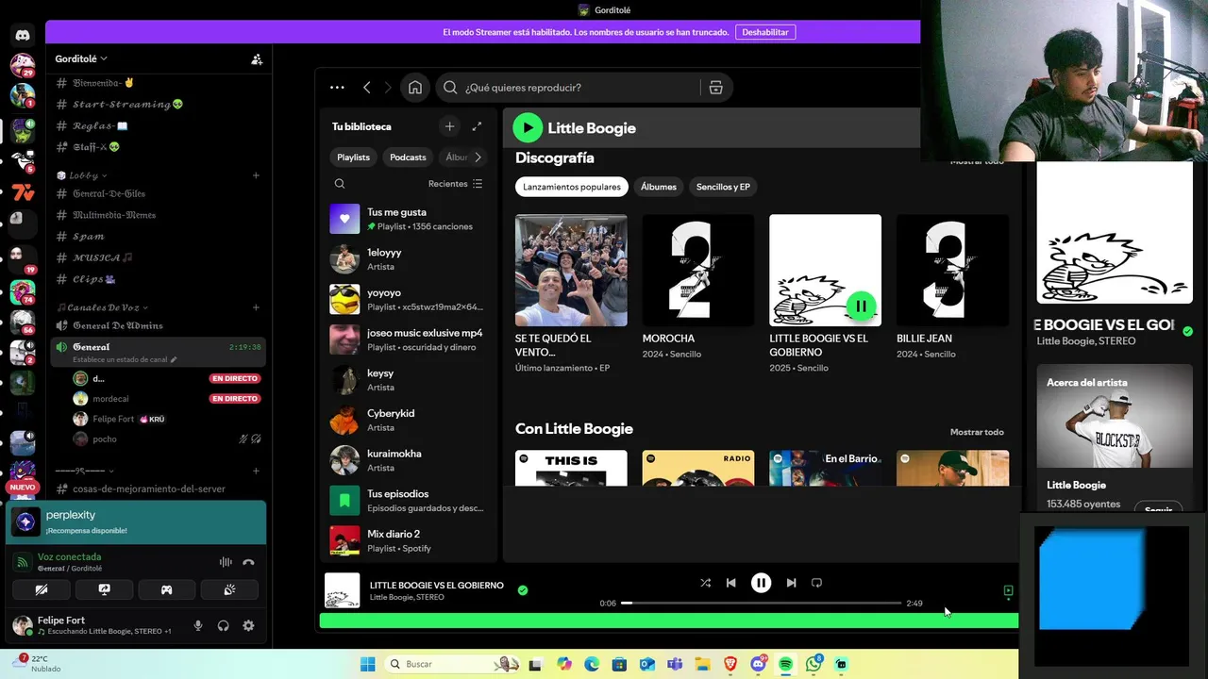1208x679 pixels.
Task: Open the invite people icon beside Gorditolé
Action: coord(257,58)
